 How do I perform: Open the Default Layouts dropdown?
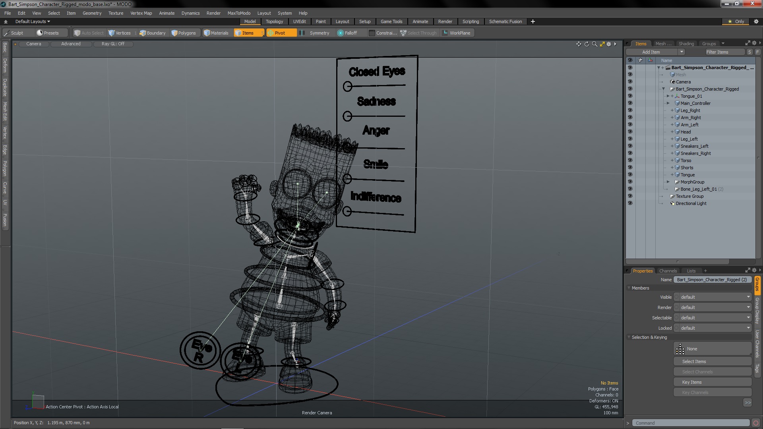(33, 21)
